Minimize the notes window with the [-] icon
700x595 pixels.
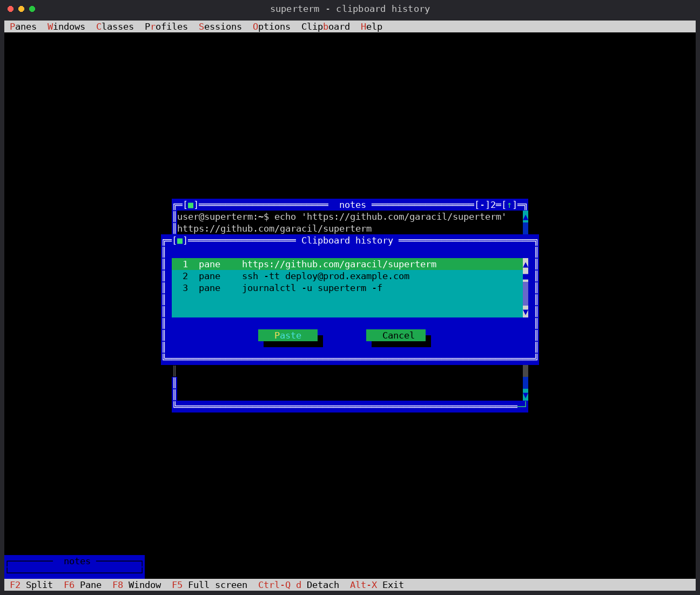pyautogui.click(x=482, y=205)
